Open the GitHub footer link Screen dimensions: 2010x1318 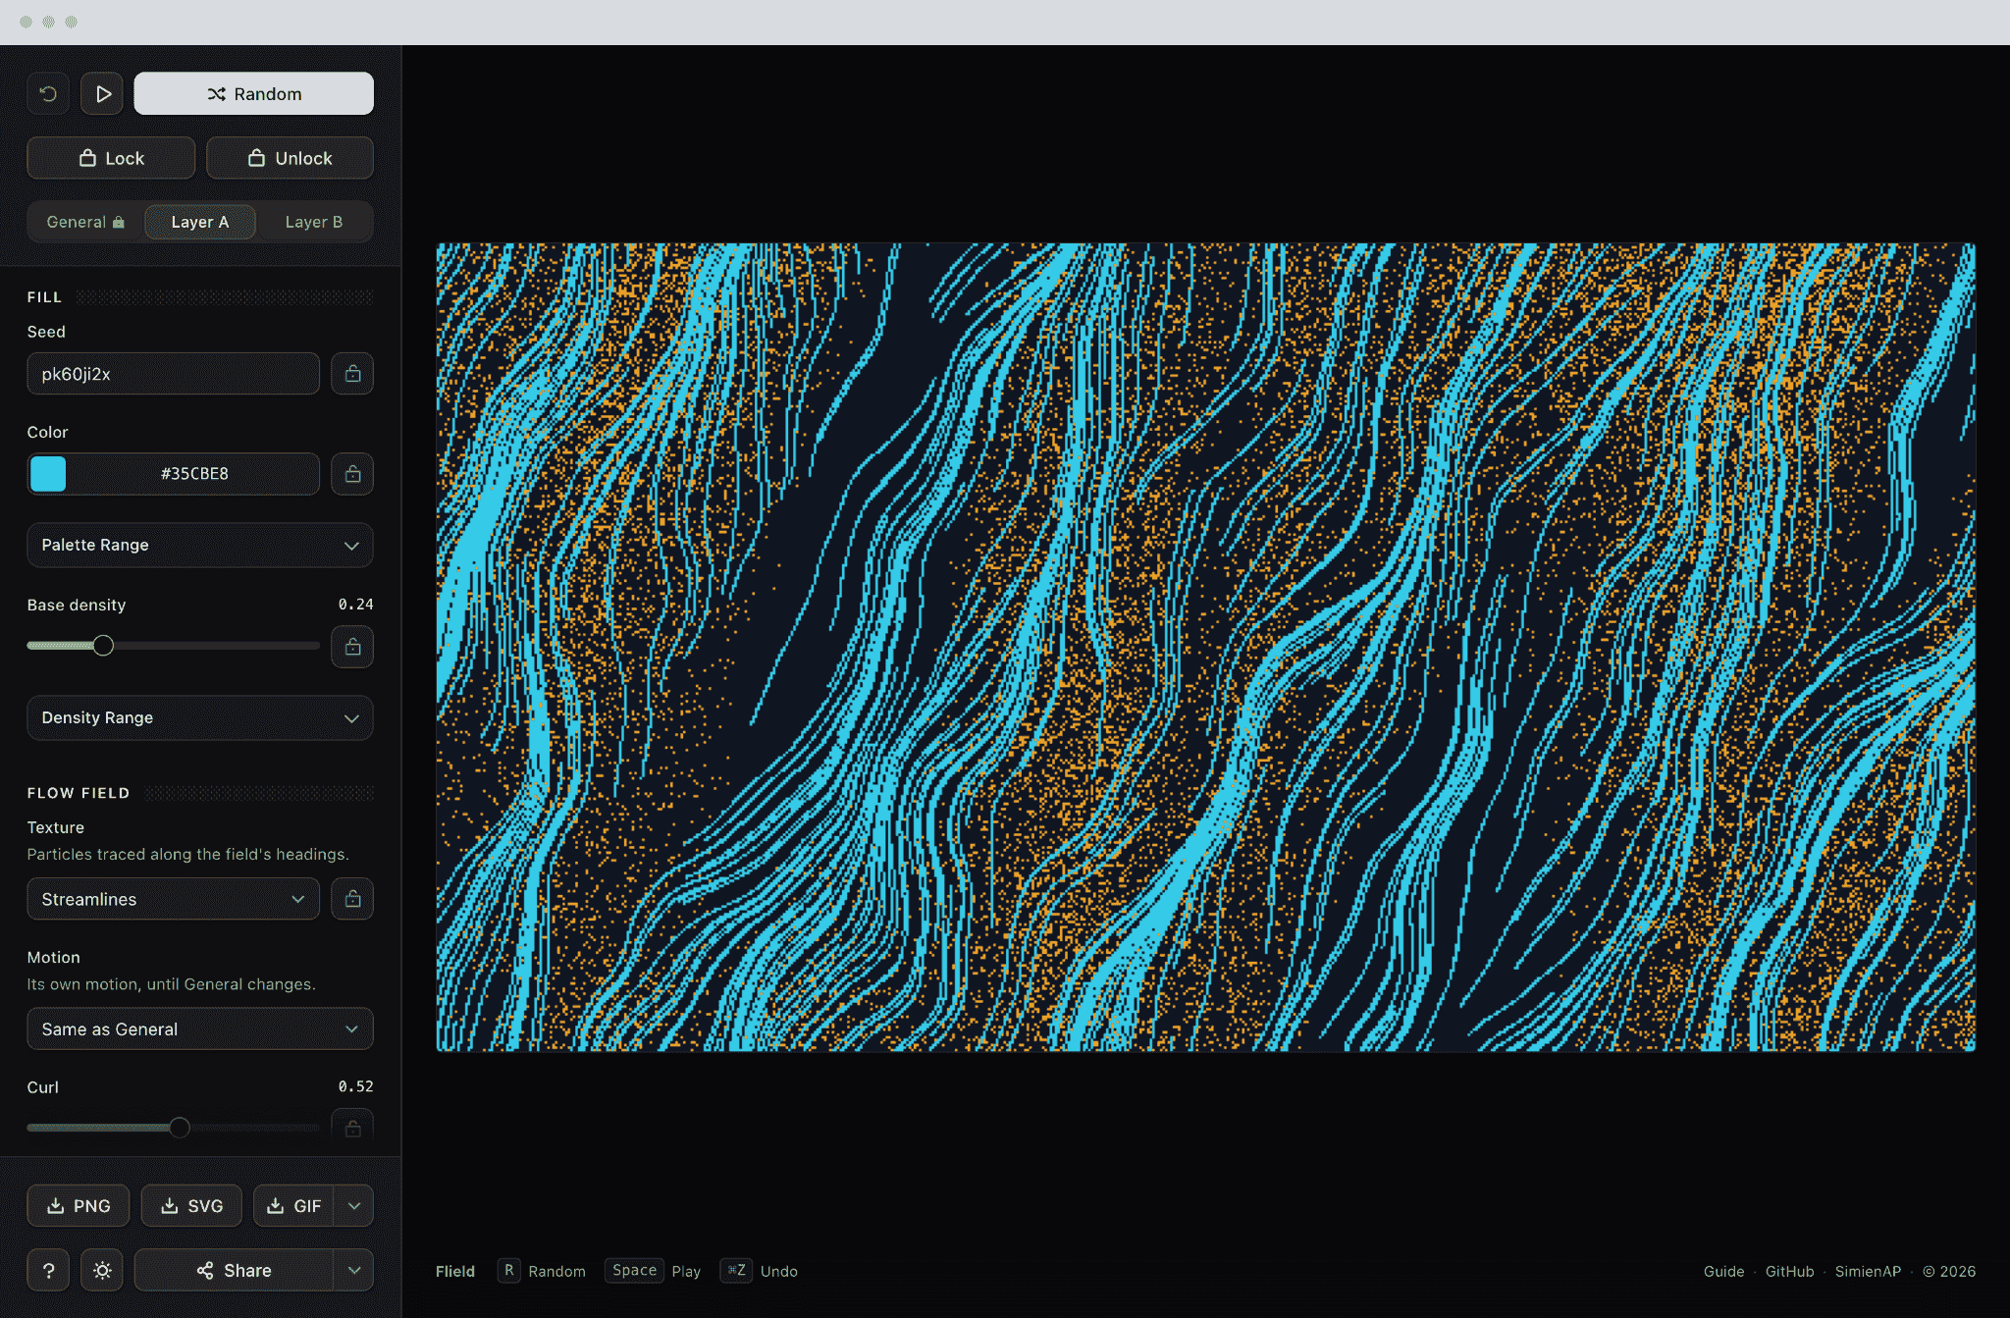pos(1789,1271)
